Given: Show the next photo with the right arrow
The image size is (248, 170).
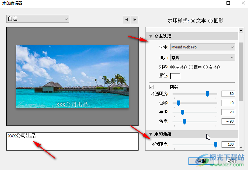Looking at the screenshot, I should (135, 19).
